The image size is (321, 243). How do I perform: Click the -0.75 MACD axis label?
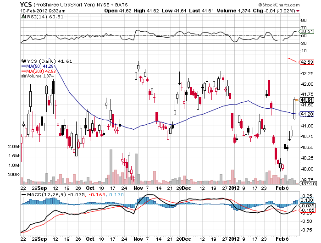tap(306, 230)
